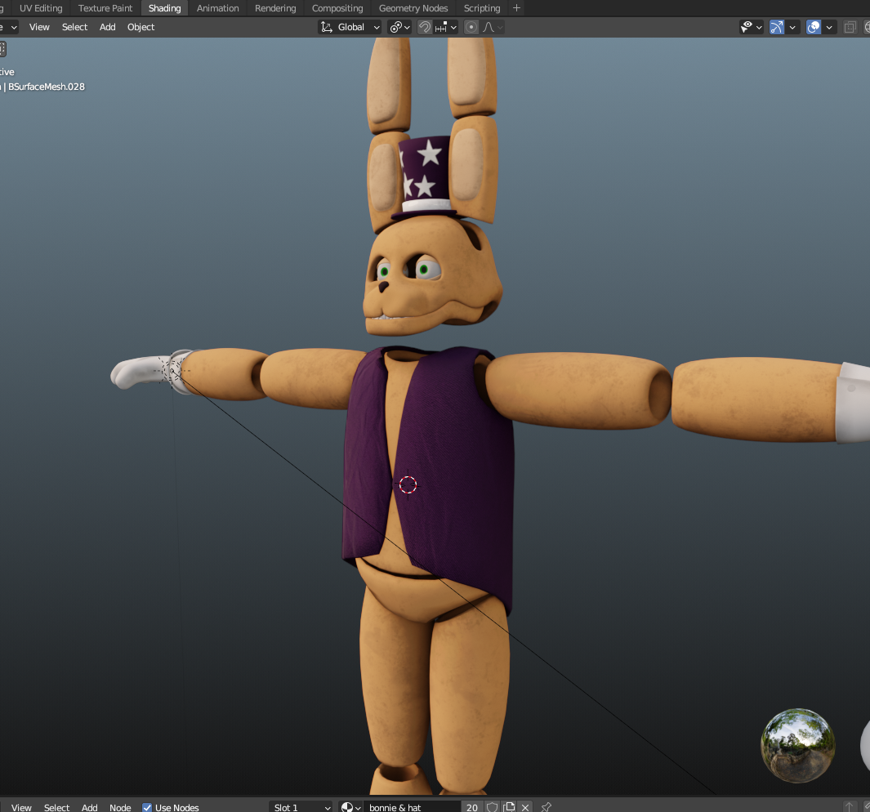Open the node editor Select menu
Image resolution: width=870 pixels, height=812 pixels.
pos(56,807)
